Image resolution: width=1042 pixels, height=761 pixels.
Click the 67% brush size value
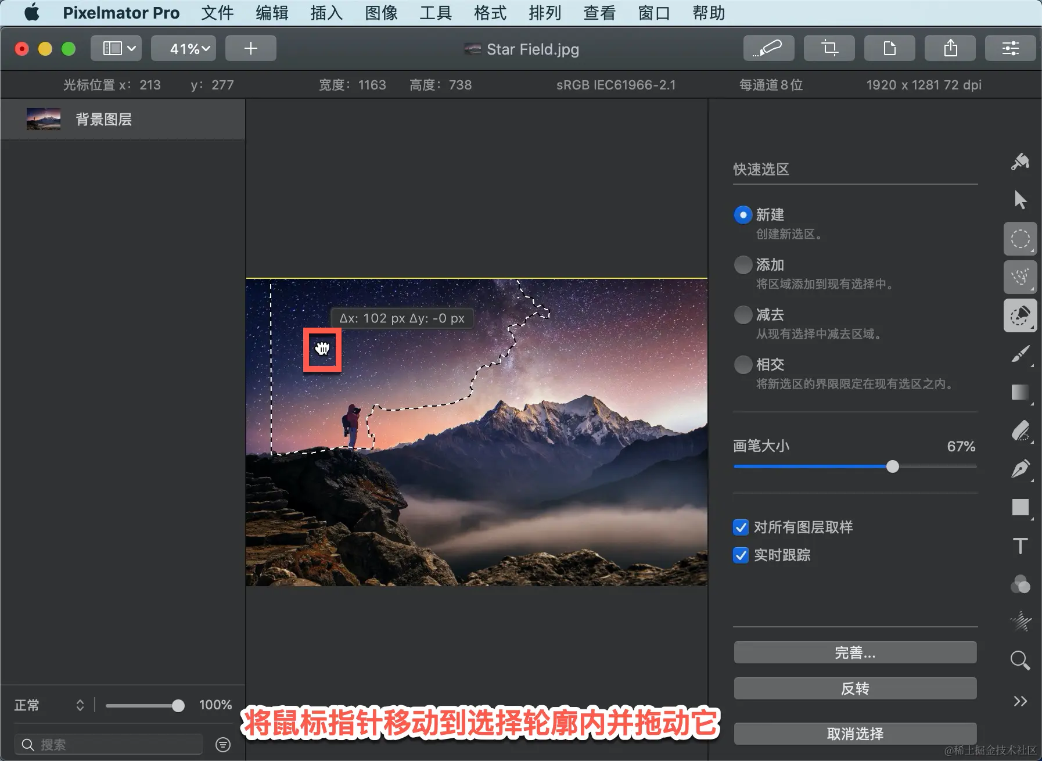961,446
